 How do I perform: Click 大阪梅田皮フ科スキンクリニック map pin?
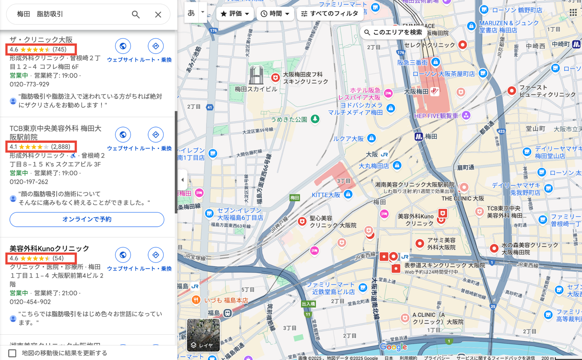pyautogui.click(x=275, y=78)
